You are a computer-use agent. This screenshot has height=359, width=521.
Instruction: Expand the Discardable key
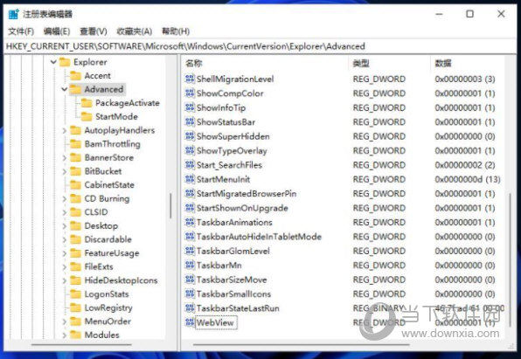(x=65, y=239)
